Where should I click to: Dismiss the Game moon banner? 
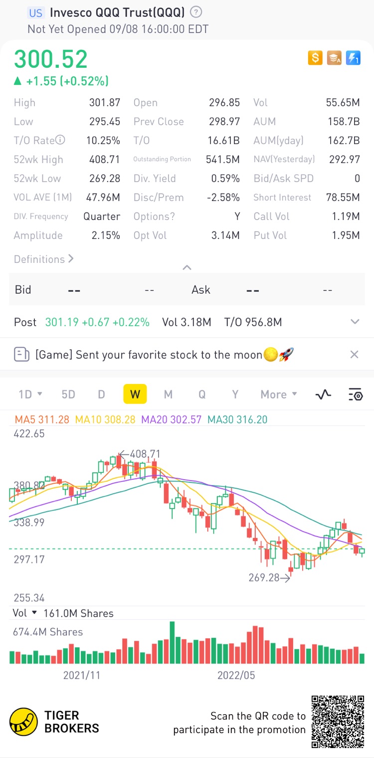pyautogui.click(x=354, y=355)
